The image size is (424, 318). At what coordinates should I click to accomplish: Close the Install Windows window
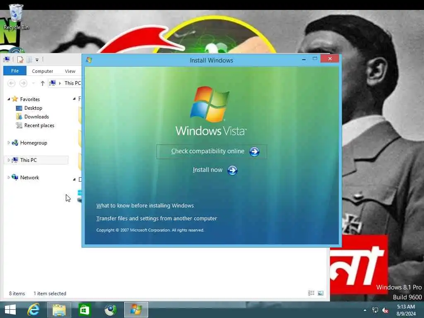point(330,59)
